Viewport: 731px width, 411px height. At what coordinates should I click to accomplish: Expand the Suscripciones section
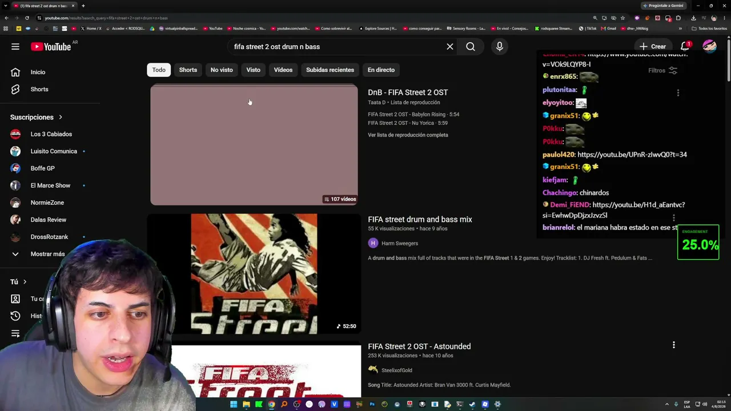coord(37,117)
